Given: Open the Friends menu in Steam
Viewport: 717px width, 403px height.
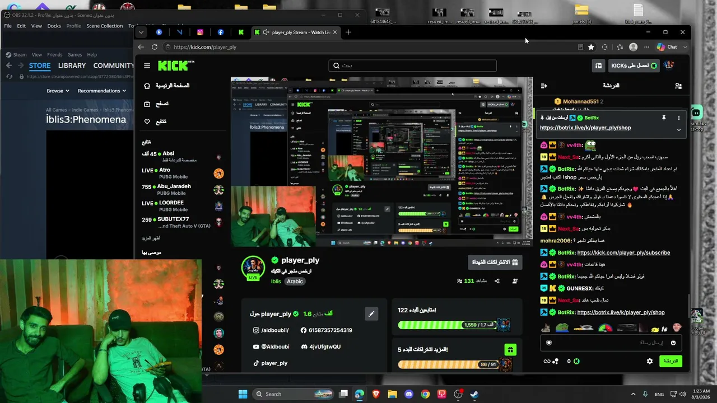Looking at the screenshot, I should [54, 55].
